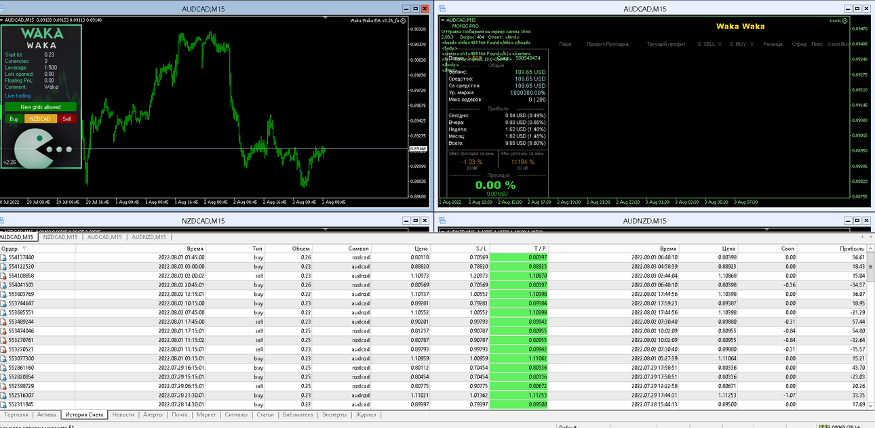Open the AUDCAD,M15 arrow menu in left chart
This screenshot has height=428, width=875.
[x=3, y=20]
